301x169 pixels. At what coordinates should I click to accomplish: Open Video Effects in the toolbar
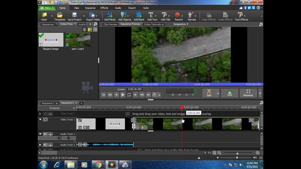[x=209, y=16]
